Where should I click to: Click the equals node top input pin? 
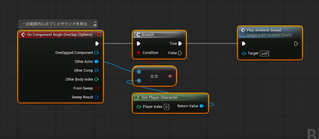(139, 72)
